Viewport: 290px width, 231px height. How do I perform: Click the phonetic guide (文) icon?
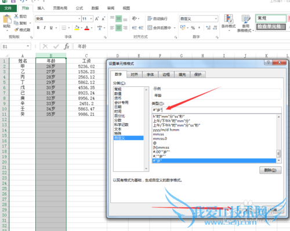pyautogui.click(x=100, y=28)
